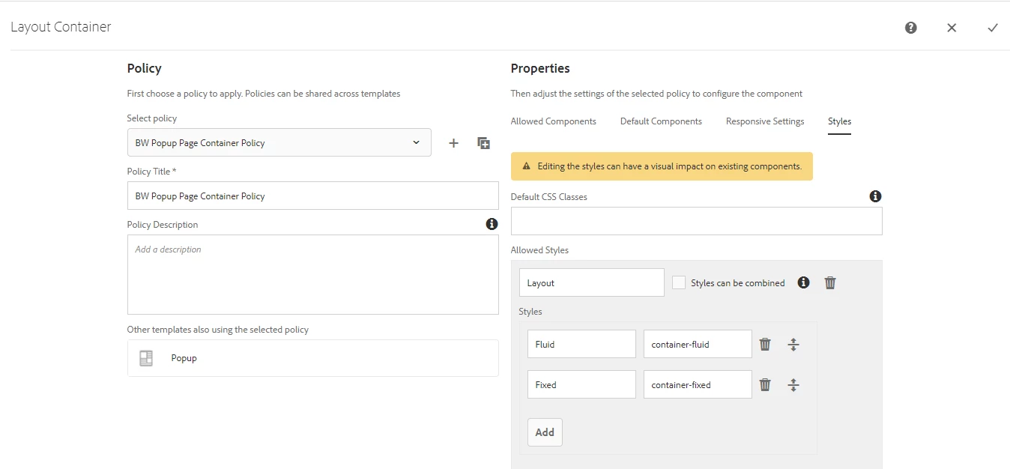Delete the Fluid style entry
Viewport: 1010px width, 469px height.
click(x=765, y=344)
